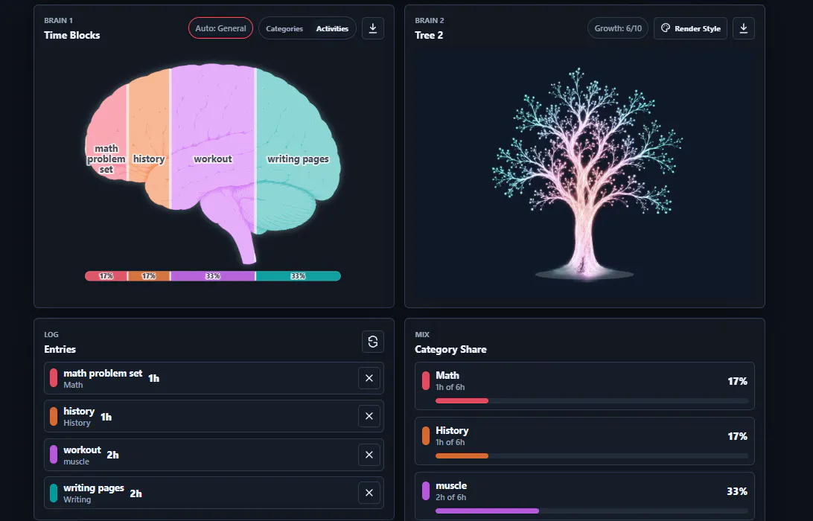Click the glowing tree illustration
Screen dimensions: 813x521
[x=585, y=173]
